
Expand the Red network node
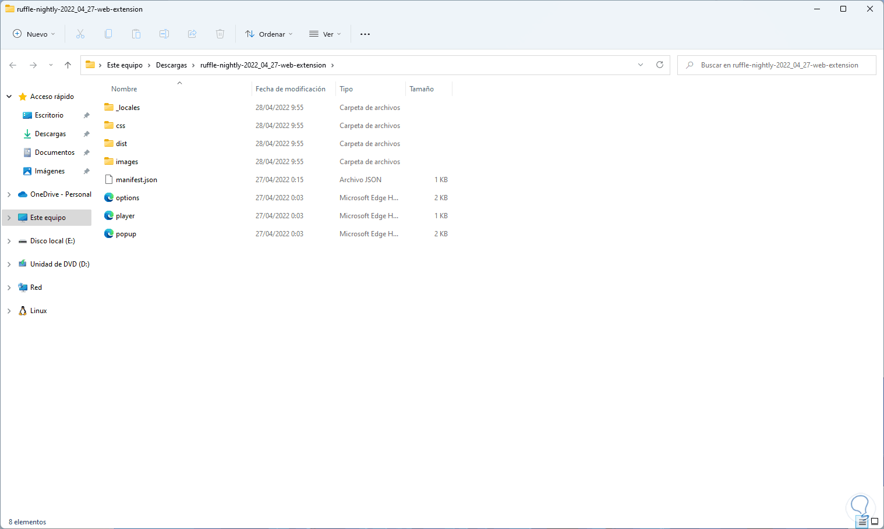(x=9, y=287)
